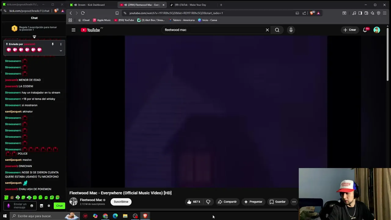Ask about the video with Preguntar
The image size is (391, 220).
(x=253, y=202)
